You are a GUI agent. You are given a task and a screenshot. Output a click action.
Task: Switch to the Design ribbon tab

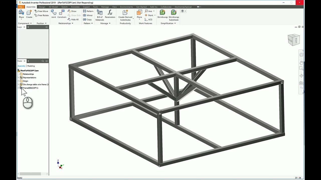coord(42,7)
